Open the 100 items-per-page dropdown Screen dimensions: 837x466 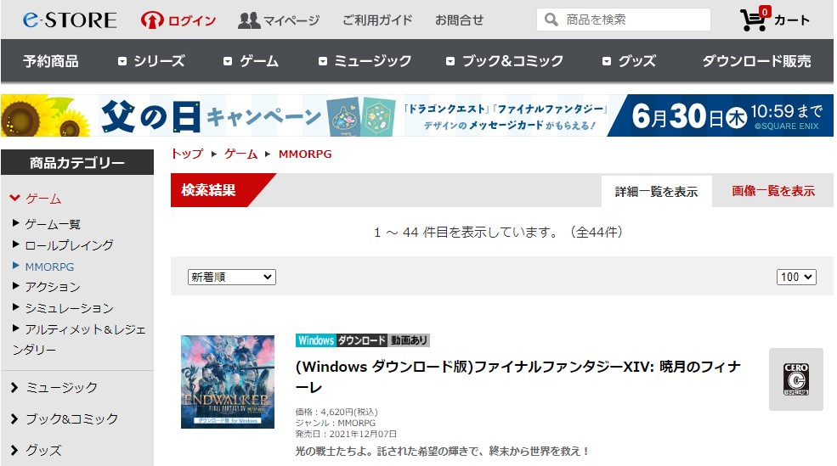coord(796,278)
